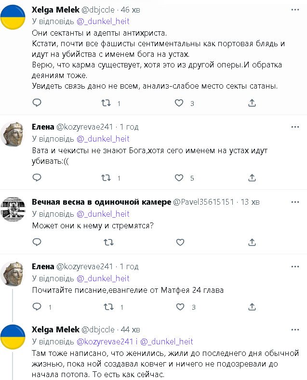Open more options on the Вечная весна tweet
This screenshot has height=380, width=307.
click(x=295, y=202)
